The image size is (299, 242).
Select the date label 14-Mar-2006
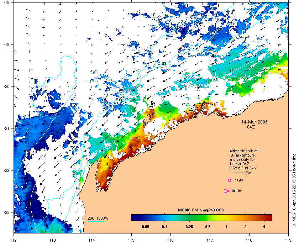[x=255, y=122]
